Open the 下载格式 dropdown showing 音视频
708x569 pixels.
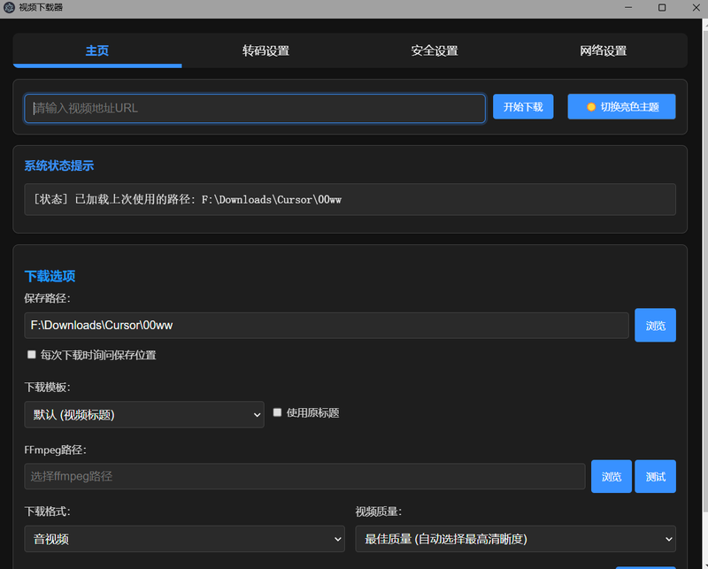[x=185, y=539]
